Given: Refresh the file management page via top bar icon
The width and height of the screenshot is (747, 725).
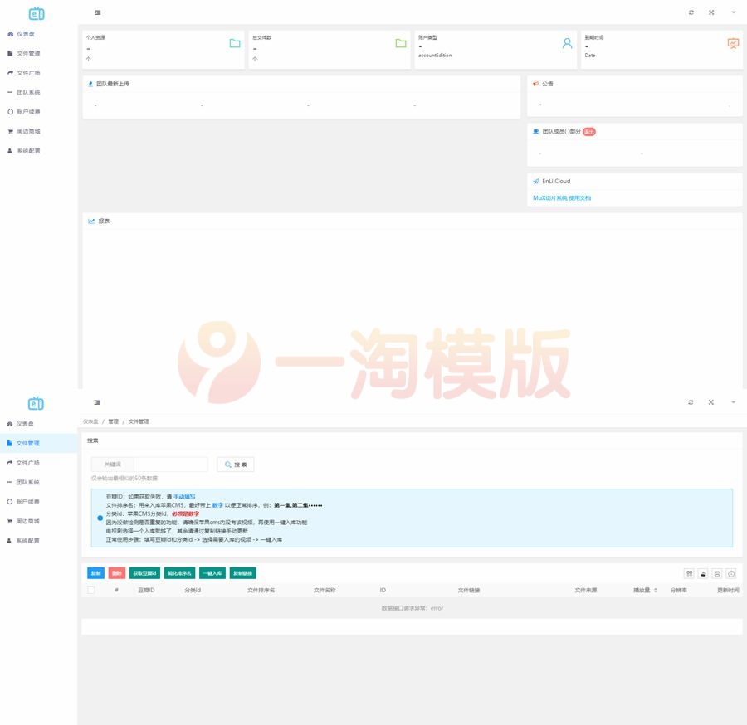Looking at the screenshot, I should tap(691, 402).
